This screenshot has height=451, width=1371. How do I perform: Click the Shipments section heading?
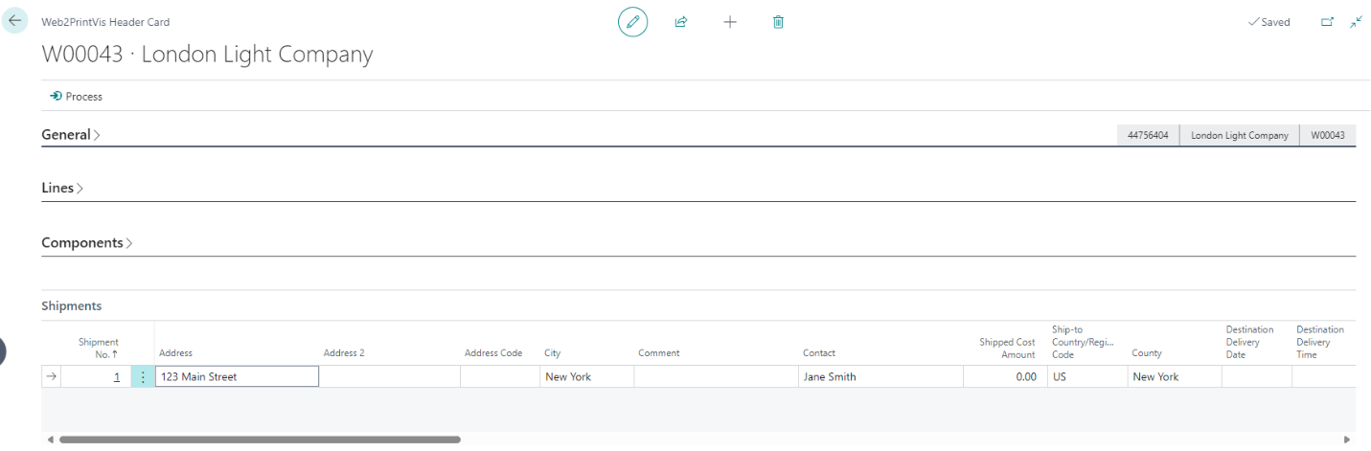71,306
